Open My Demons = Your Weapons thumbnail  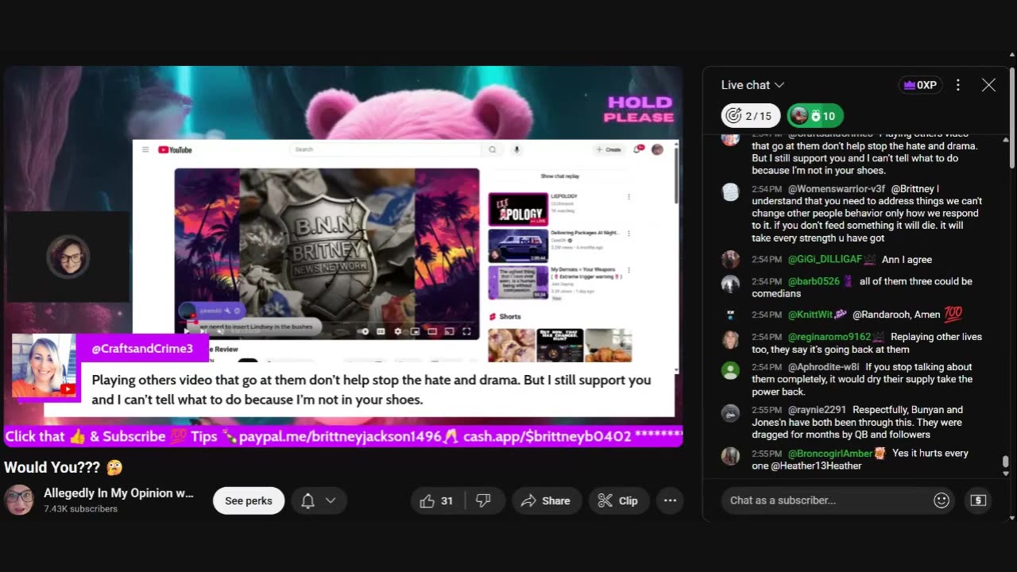click(x=518, y=282)
